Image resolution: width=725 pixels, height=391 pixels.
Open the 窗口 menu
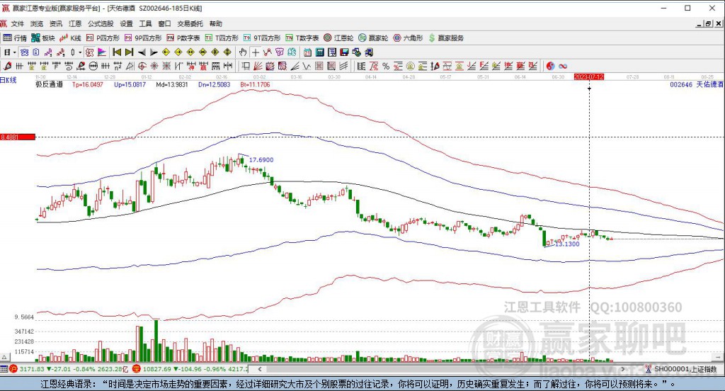coord(164,23)
